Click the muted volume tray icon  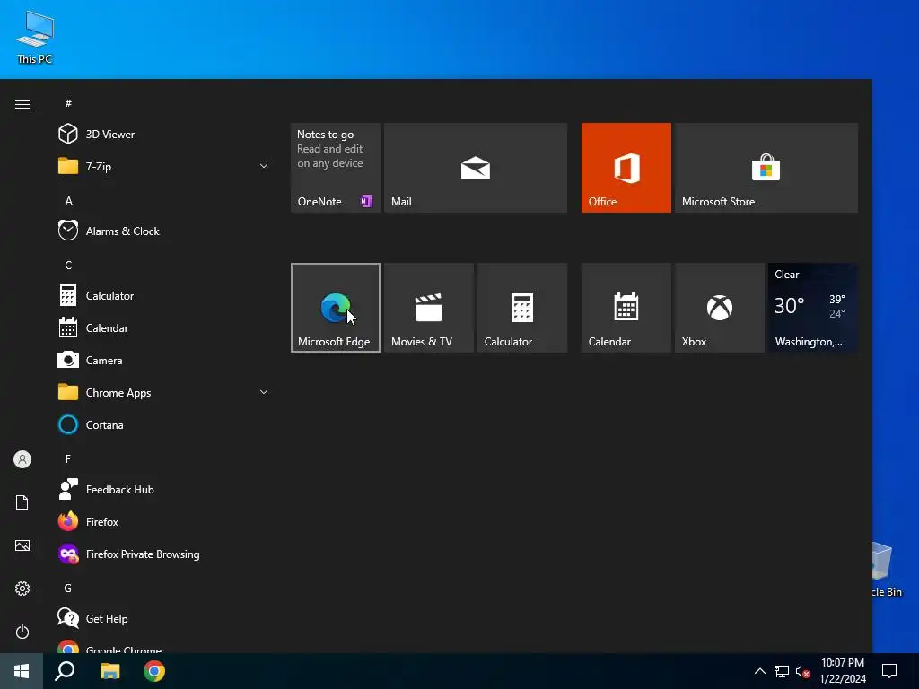point(802,671)
